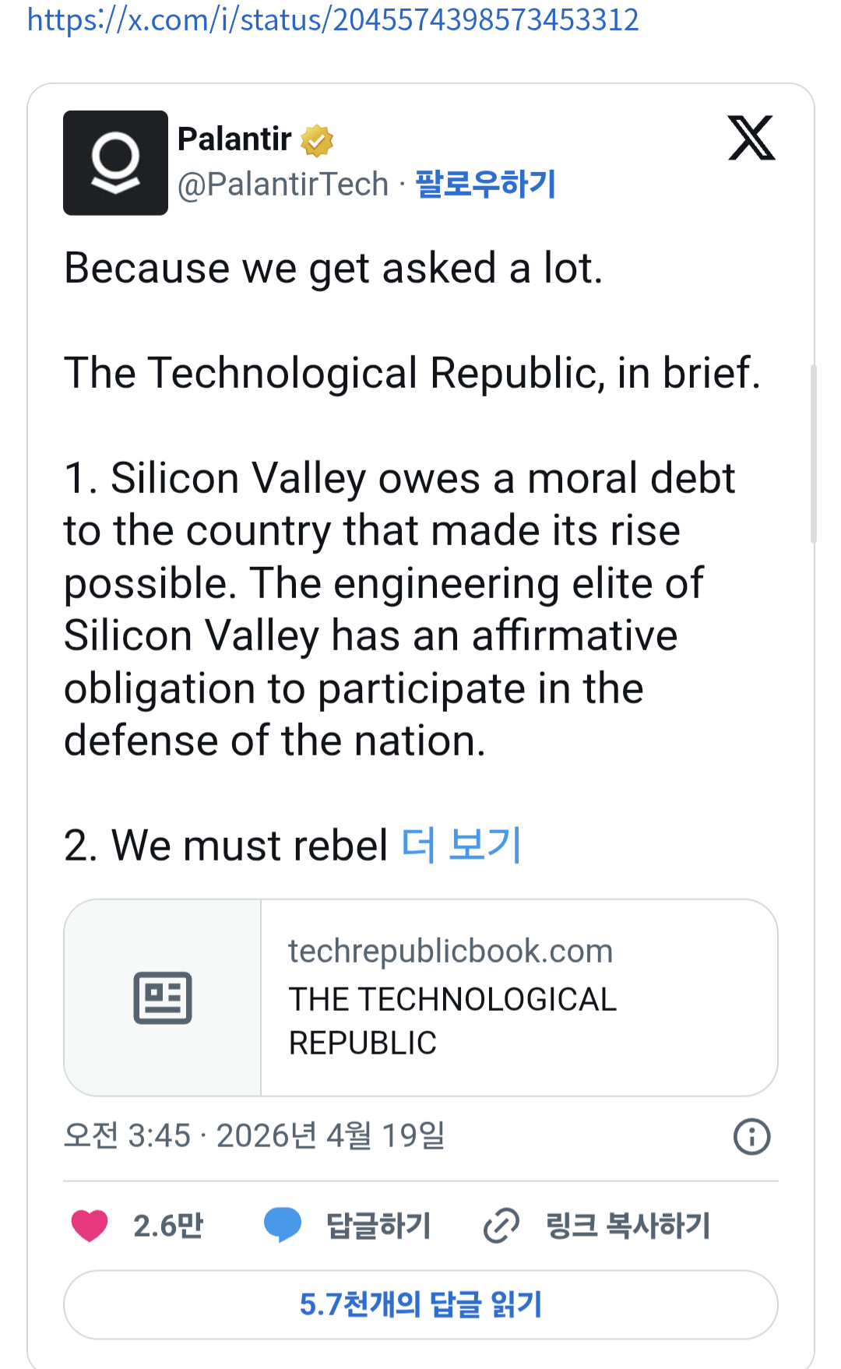Click the article card news icon
This screenshot has height=1369, width=841.
(x=162, y=998)
